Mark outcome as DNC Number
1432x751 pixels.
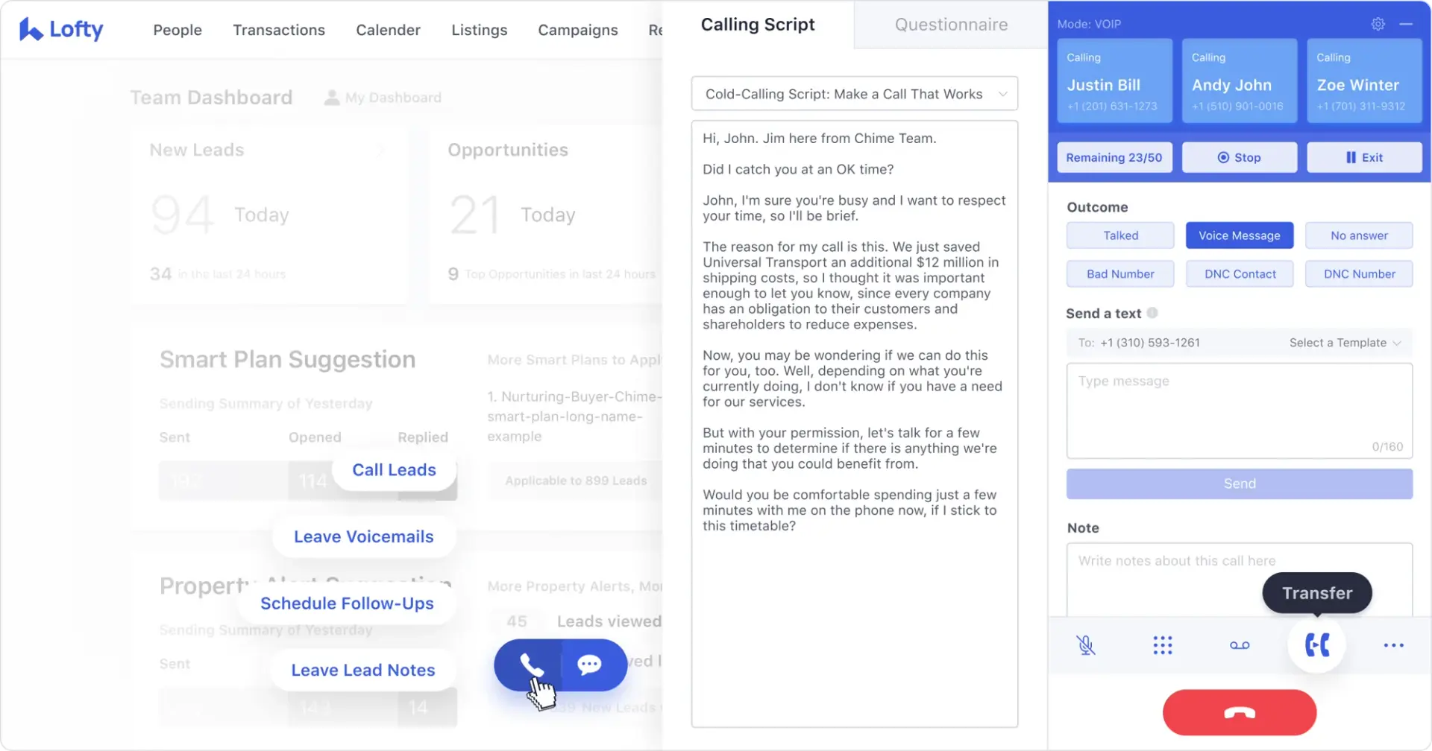point(1359,274)
